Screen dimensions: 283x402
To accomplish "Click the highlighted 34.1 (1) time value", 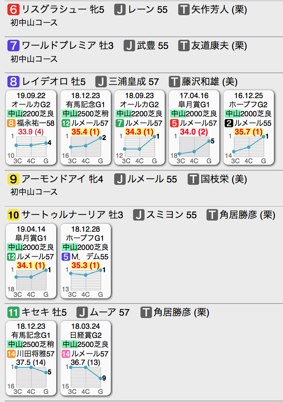I will [31, 265].
